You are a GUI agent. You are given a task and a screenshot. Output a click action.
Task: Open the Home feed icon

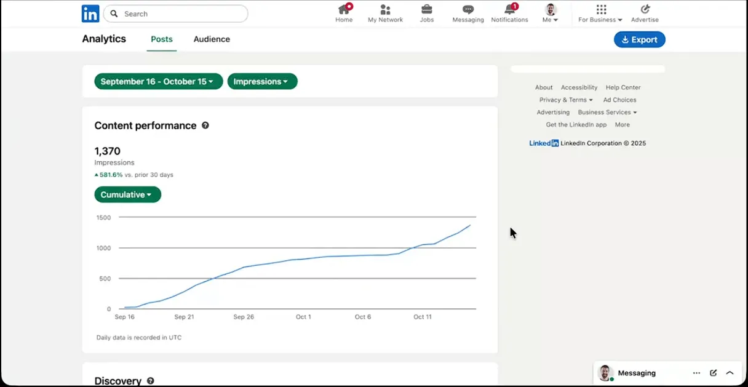tap(343, 11)
